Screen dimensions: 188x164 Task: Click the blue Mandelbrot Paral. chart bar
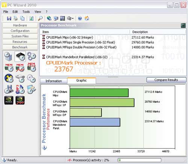click(95, 122)
